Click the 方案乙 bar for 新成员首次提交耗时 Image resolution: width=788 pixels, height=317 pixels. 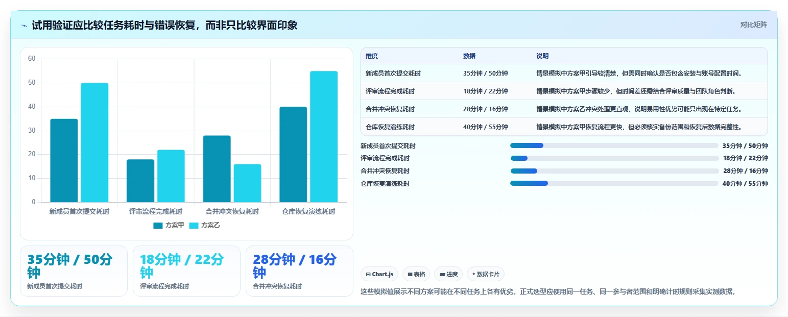(x=94, y=142)
